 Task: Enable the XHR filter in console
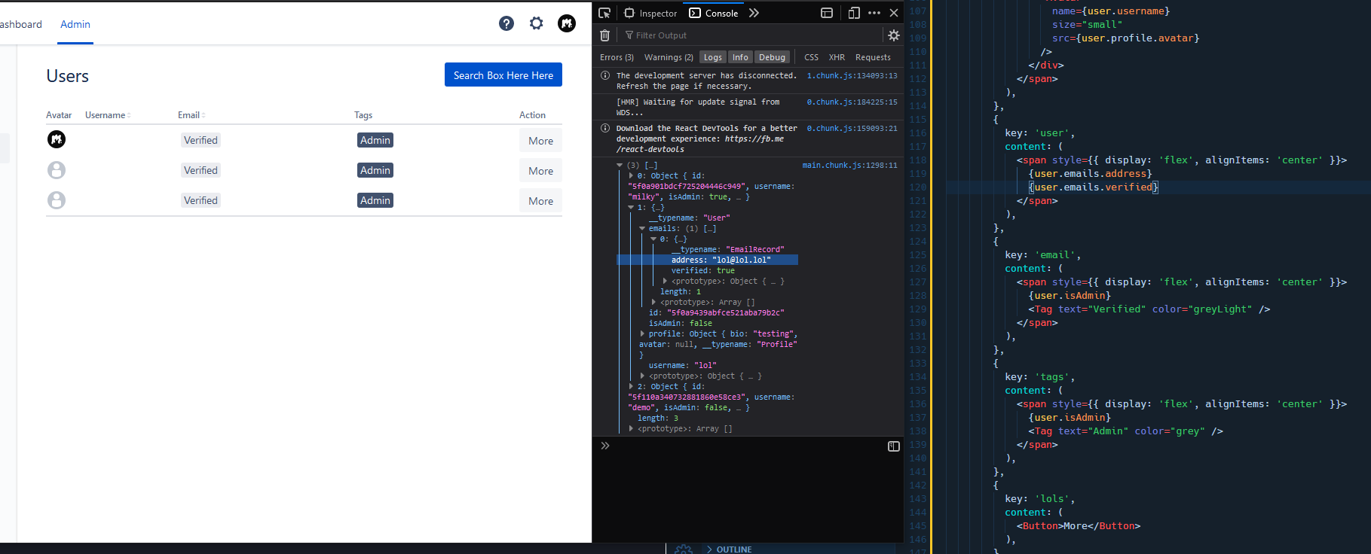point(837,57)
